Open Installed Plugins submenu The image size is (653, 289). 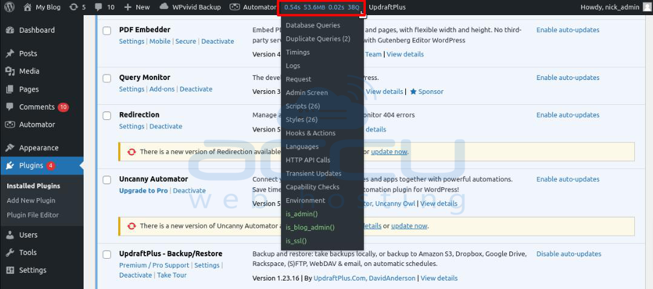pos(33,186)
